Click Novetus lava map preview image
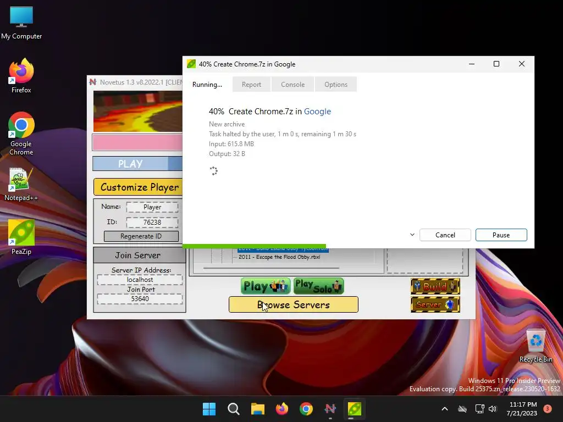This screenshot has width=563, height=422. (138, 111)
